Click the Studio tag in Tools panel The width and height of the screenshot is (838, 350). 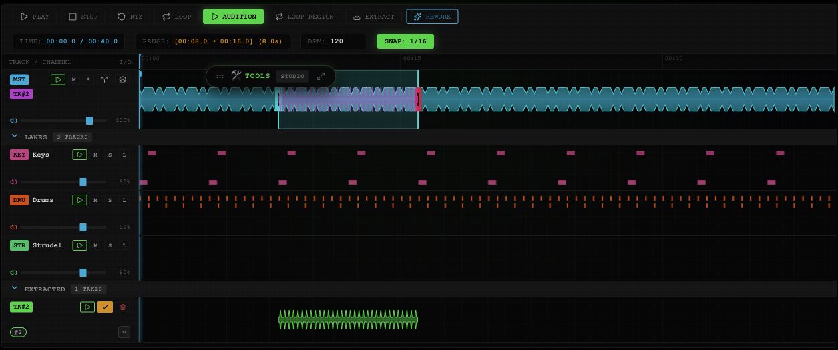click(x=292, y=76)
